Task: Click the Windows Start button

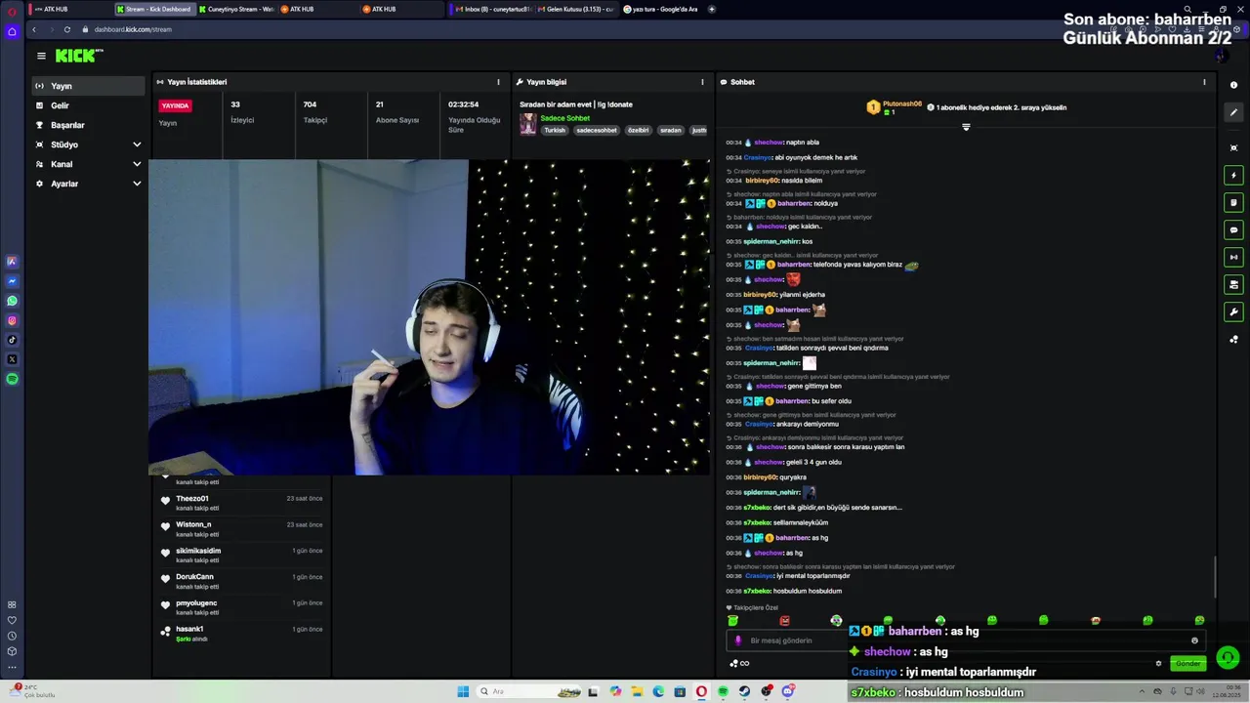Action: (x=463, y=691)
